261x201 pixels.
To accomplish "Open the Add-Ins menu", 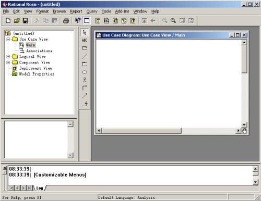I will [122, 11].
